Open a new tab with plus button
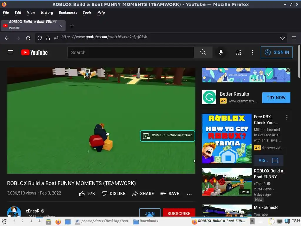This screenshot has height=226, width=301. [x=72, y=26]
